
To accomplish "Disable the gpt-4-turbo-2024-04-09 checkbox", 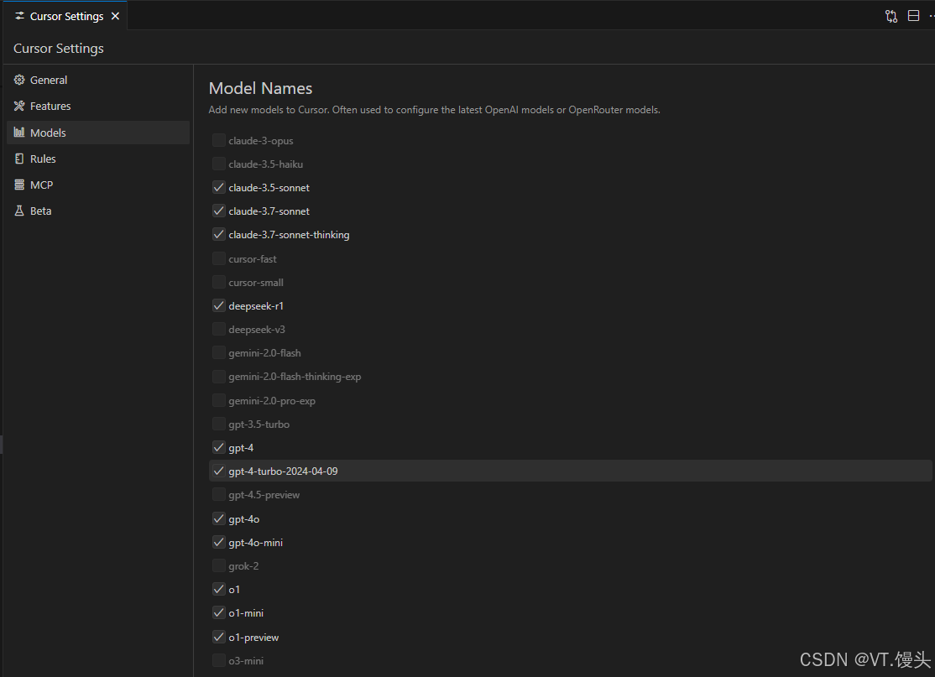I will tap(219, 471).
